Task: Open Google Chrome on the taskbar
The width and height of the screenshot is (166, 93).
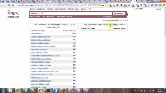Action: tap(18, 91)
